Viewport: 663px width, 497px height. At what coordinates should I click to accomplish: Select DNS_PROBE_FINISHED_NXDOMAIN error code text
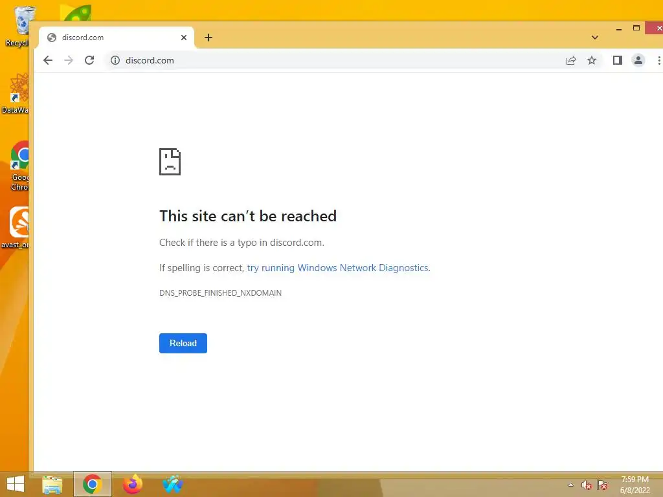(220, 293)
